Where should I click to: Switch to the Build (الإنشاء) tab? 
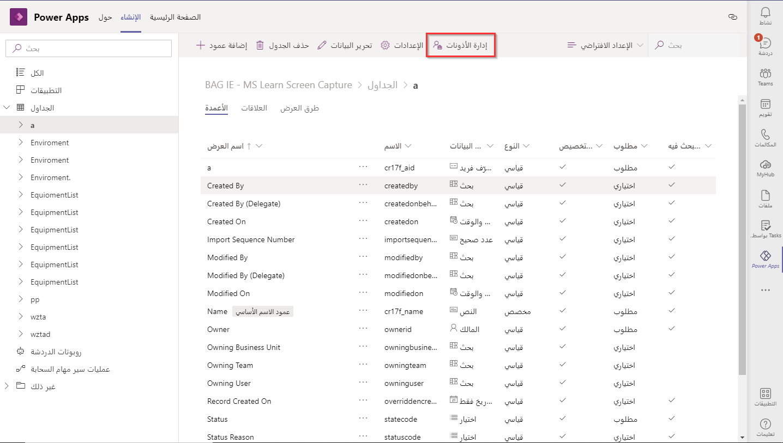131,17
